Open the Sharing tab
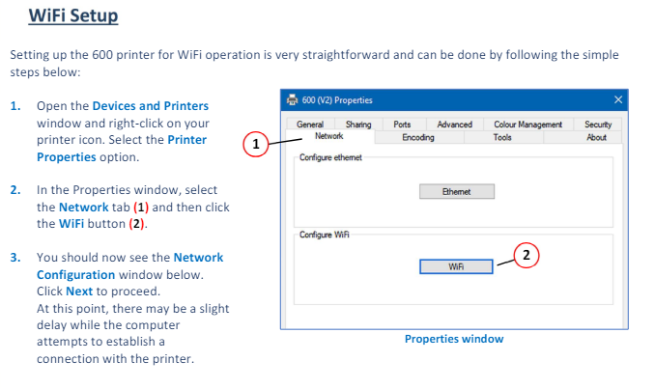Viewport: 655px width, 389px height. [x=358, y=125]
